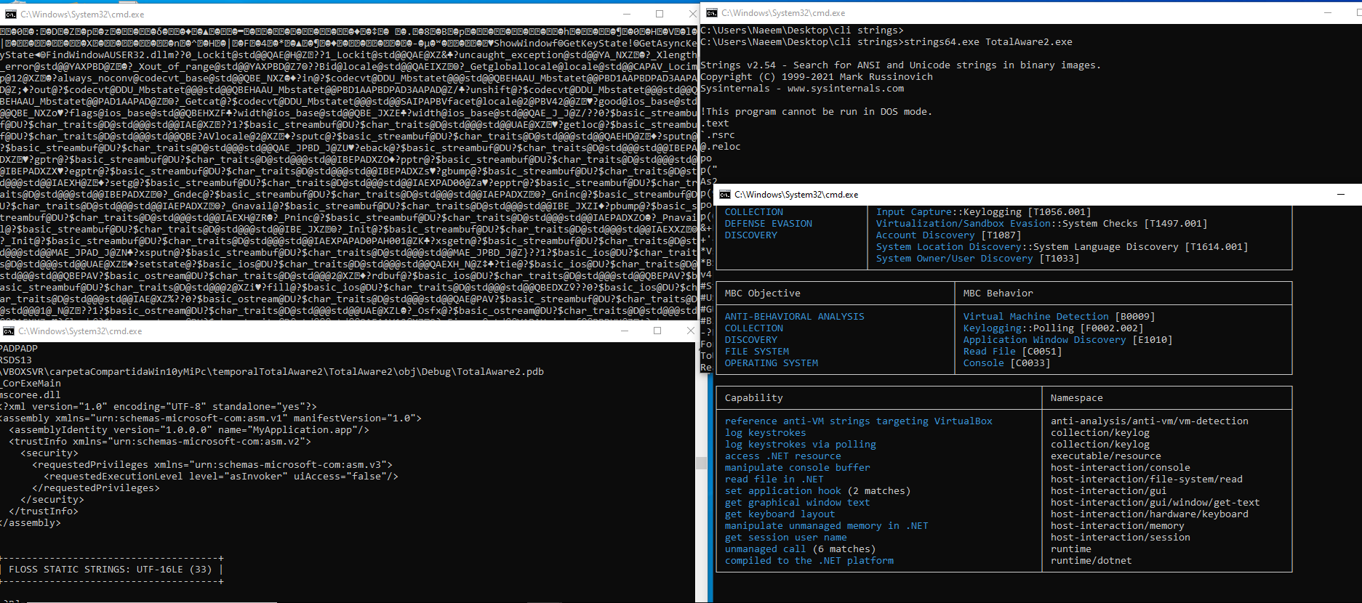Click 'FLOSS STATIC STRINGS: UTF-16LE (33)' header
This screenshot has height=603, width=1362.
(x=111, y=570)
